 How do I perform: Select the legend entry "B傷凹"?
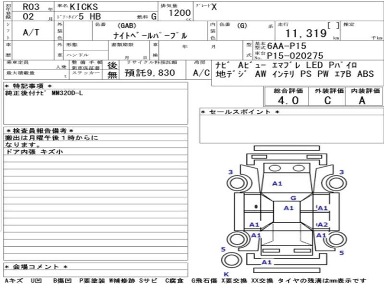point(62,281)
